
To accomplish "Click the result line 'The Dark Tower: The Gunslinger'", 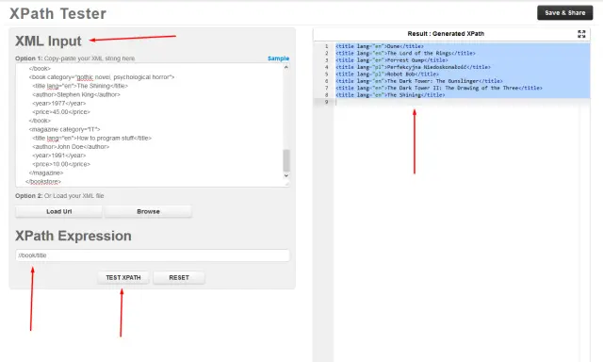I will (x=418, y=81).
